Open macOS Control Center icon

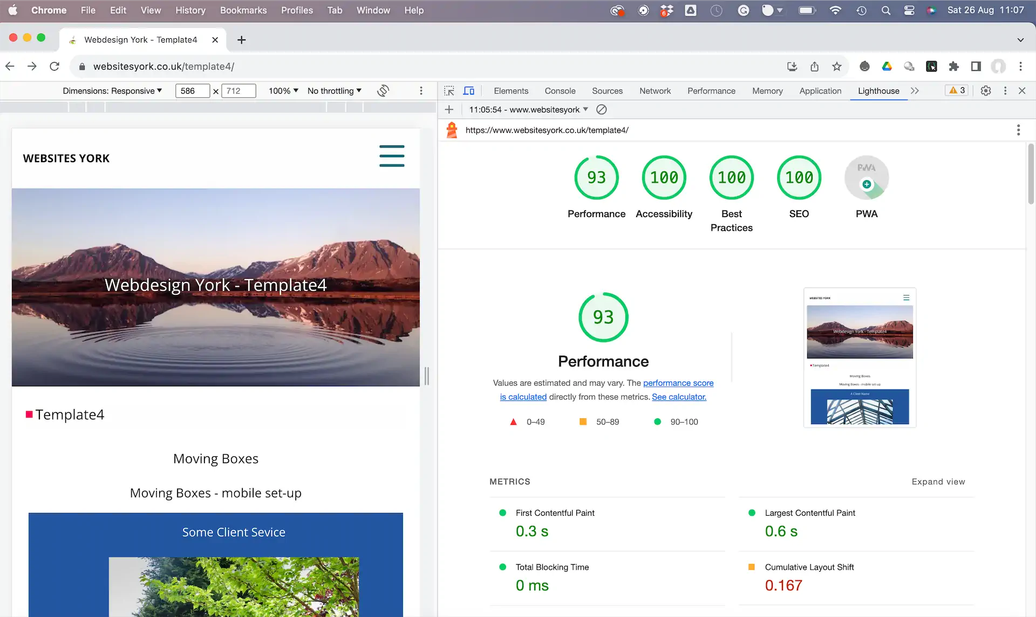(x=909, y=10)
